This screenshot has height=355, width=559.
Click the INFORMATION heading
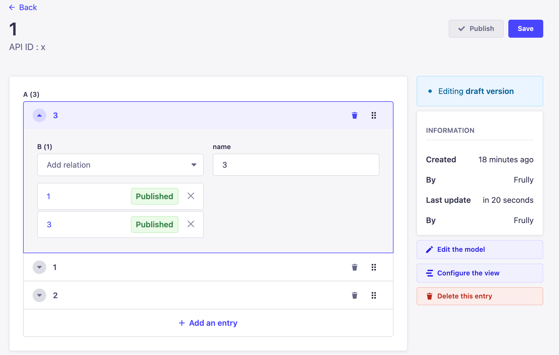tap(450, 131)
